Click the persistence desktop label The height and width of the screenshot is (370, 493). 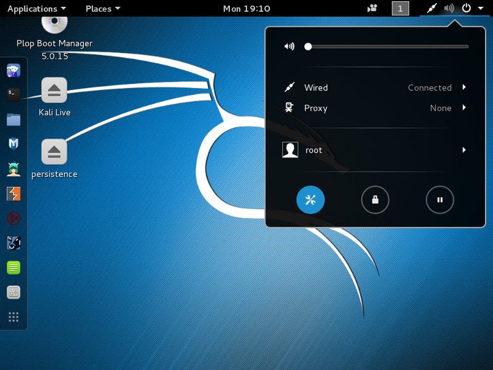coord(55,174)
